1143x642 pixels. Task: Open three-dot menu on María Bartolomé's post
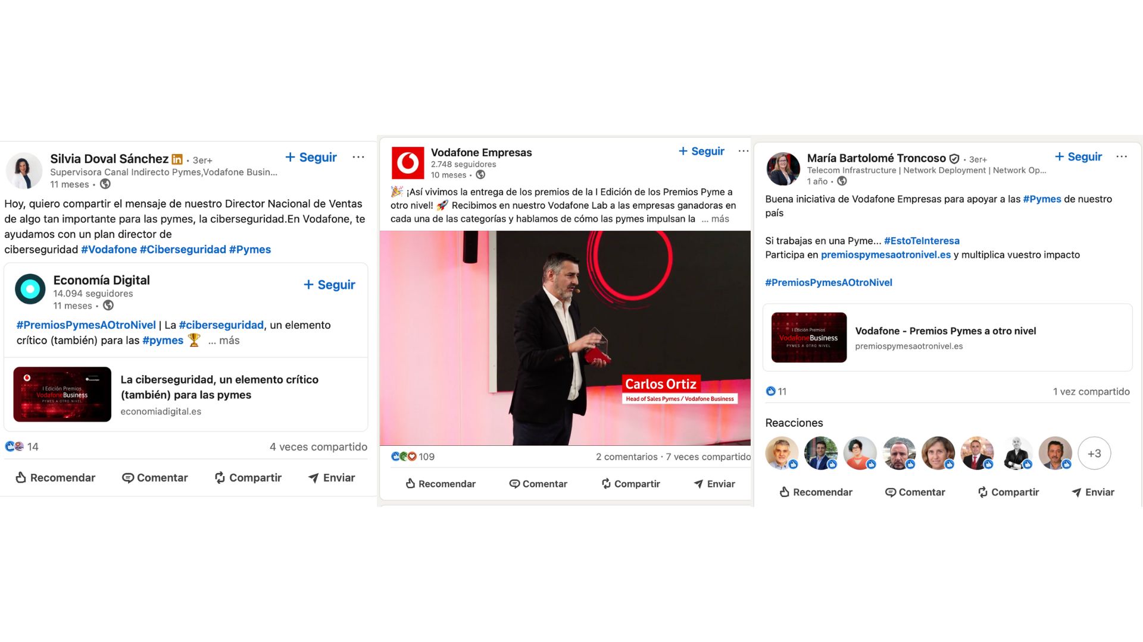click(1122, 156)
